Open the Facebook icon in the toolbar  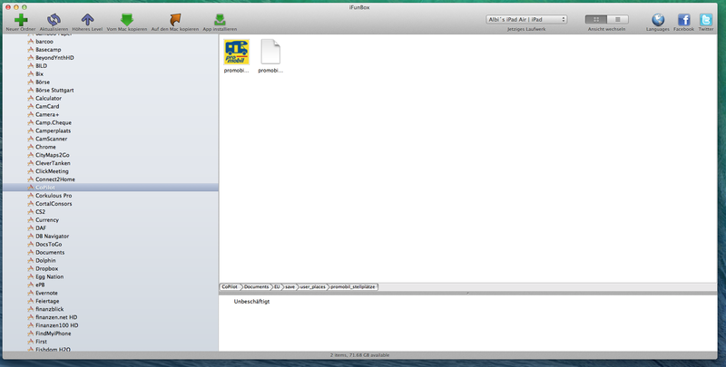click(x=684, y=19)
